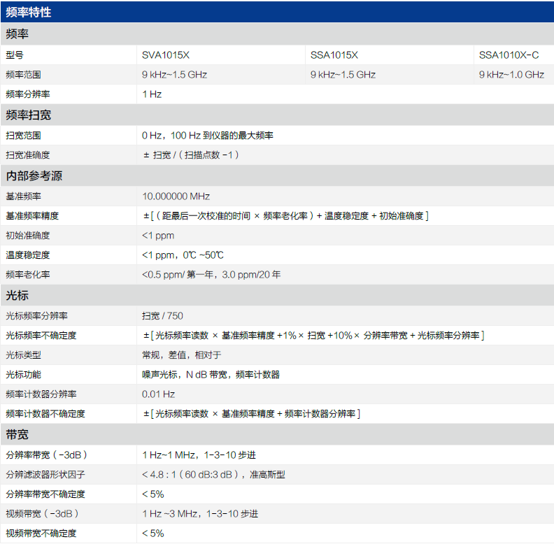554x544 pixels.
Task: Click the 光标频率分辨率 row label
Action: click(x=37, y=316)
